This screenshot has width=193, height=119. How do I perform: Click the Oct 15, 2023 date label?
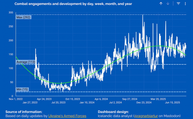[x=72, y=99]
